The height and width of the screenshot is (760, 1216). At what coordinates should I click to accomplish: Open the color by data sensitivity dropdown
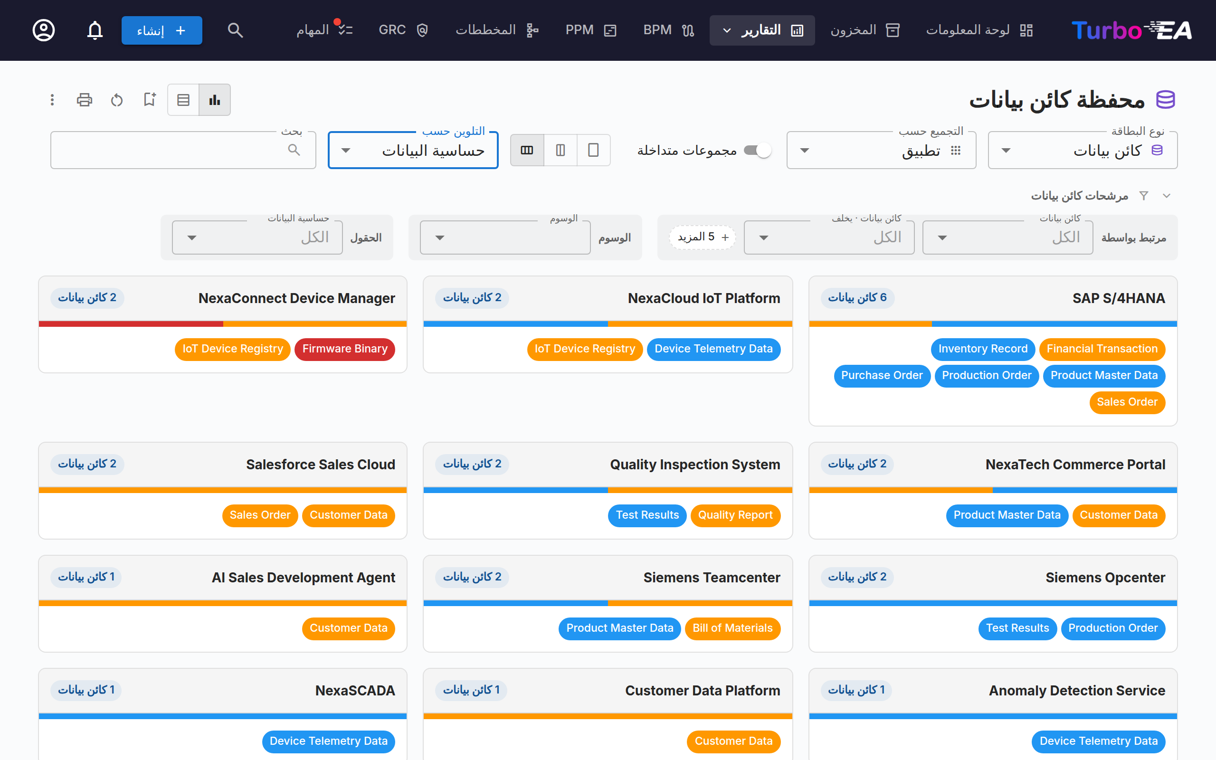(413, 150)
